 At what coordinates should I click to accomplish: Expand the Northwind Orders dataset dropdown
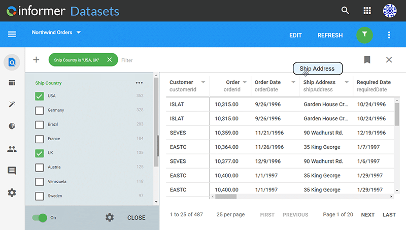[x=79, y=32]
